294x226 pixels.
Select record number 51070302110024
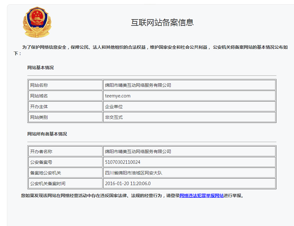coord(123,162)
